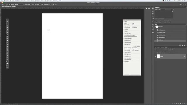Click the lock icon on the Sfondo layer
Image resolution: width=187 pixels, height=105 pixels.
(x=184, y=56)
